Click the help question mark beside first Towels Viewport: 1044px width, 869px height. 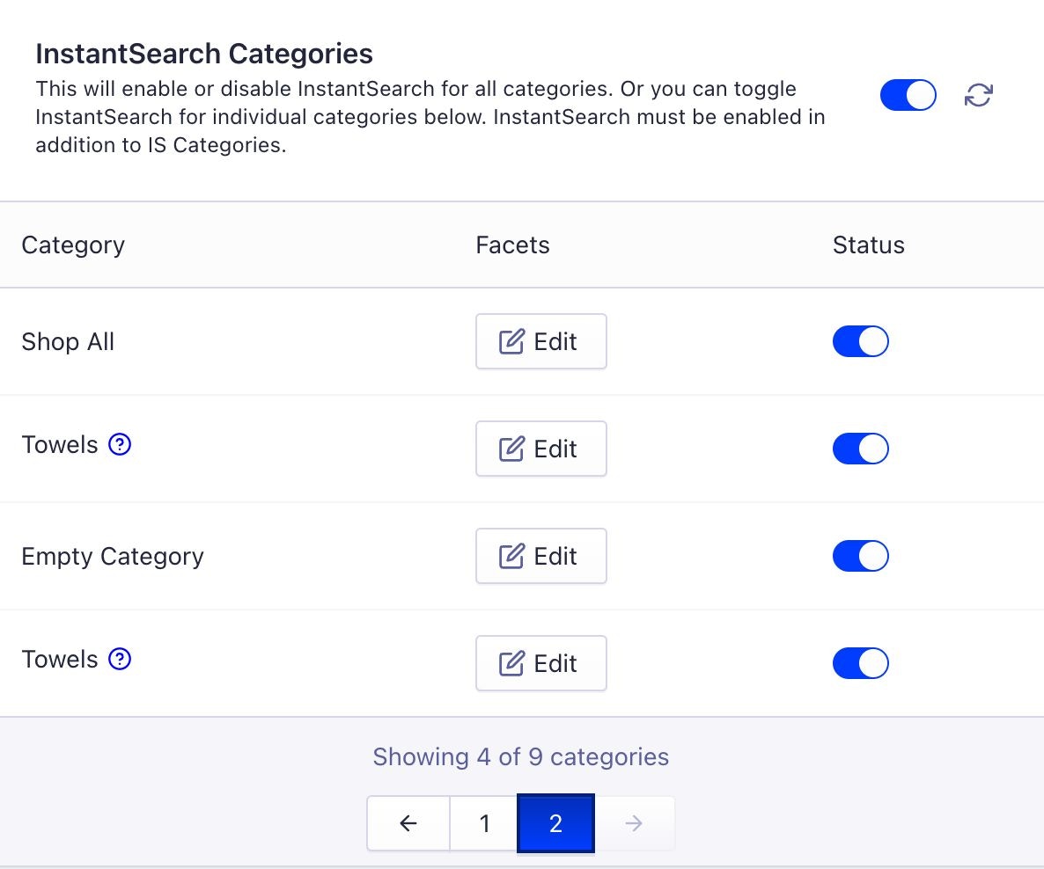tap(120, 445)
